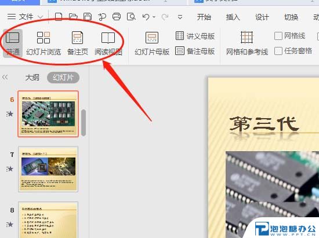The width and height of the screenshot is (319, 238).
Task: Click the print icon
Action: (x=117, y=17)
